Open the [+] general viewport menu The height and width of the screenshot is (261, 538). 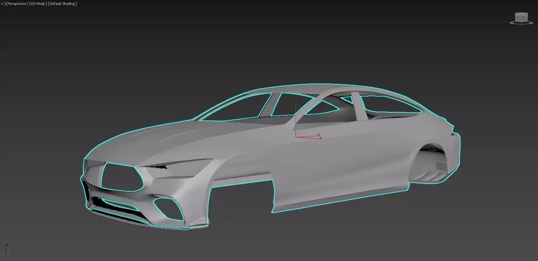click(3, 4)
